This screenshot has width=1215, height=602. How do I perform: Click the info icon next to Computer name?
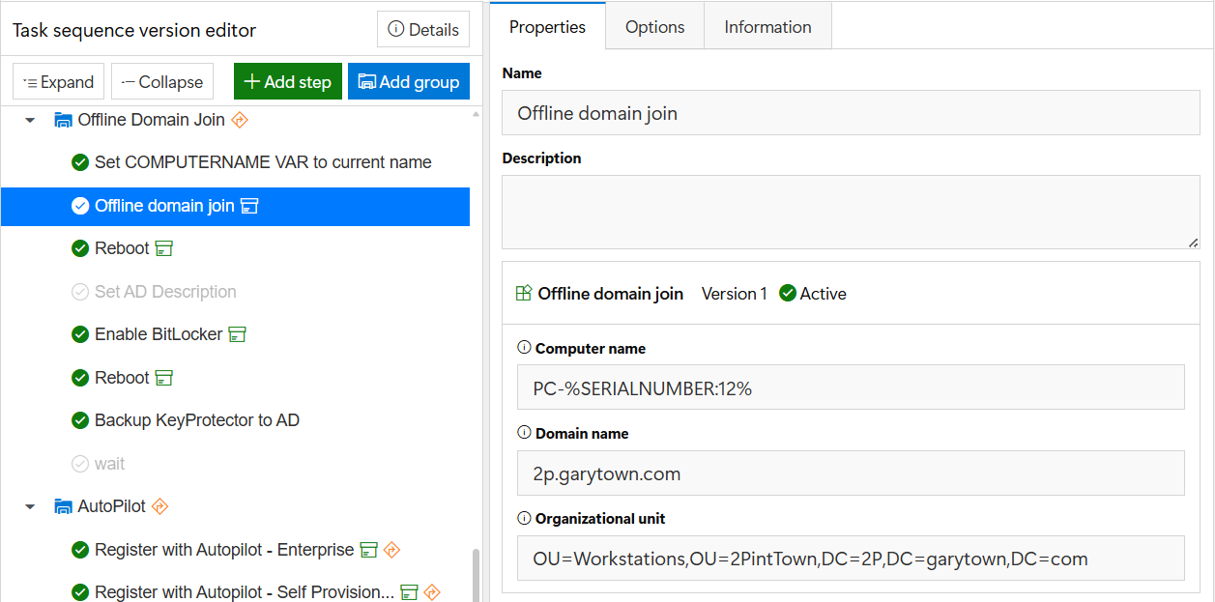click(x=525, y=348)
